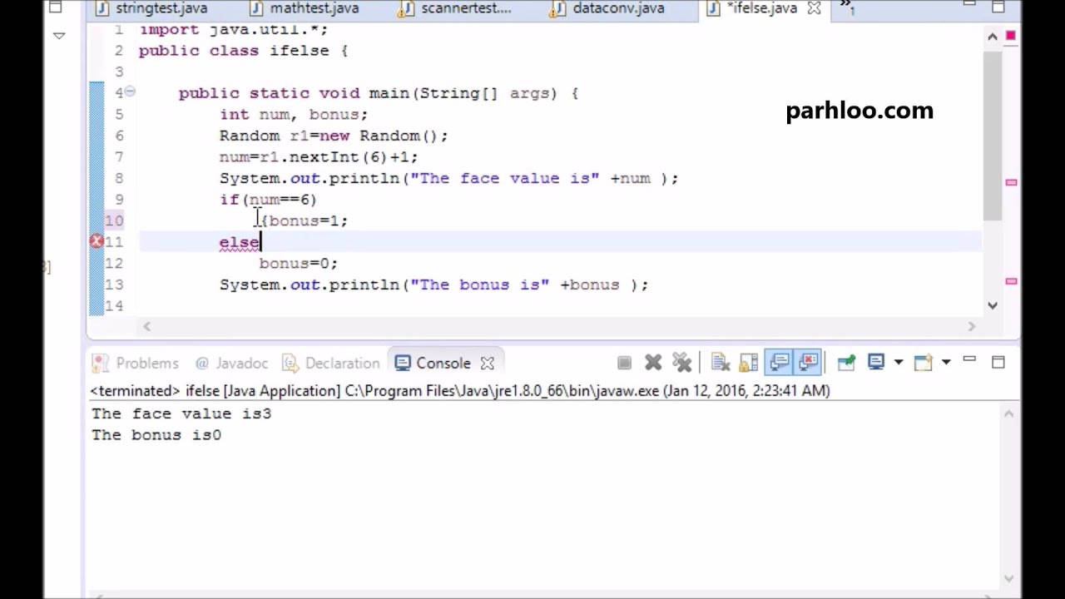
Task: Display selected console monitor icon
Action: pyautogui.click(x=876, y=363)
